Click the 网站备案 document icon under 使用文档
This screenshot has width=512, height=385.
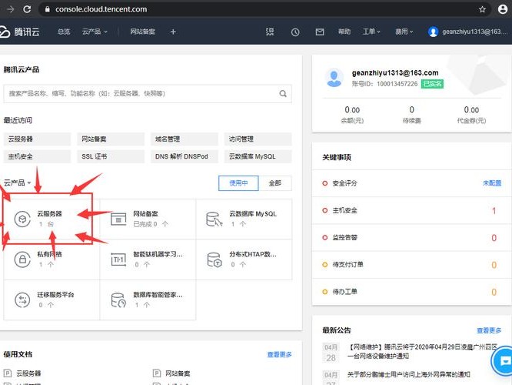tap(157, 373)
